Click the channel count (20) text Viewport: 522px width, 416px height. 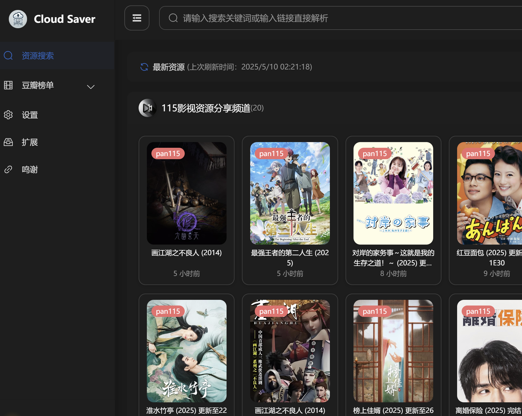coord(257,108)
